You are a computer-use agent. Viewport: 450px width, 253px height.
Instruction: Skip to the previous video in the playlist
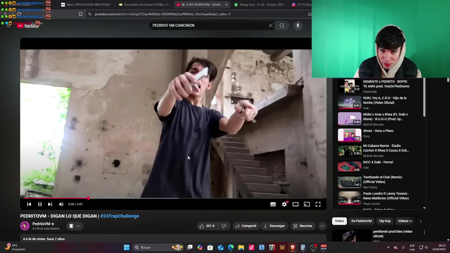(x=29, y=204)
